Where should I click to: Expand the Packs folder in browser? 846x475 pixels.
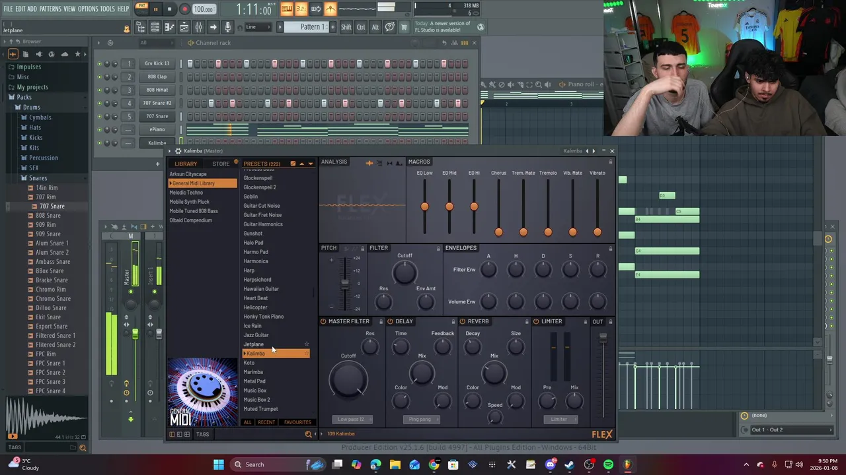point(24,97)
